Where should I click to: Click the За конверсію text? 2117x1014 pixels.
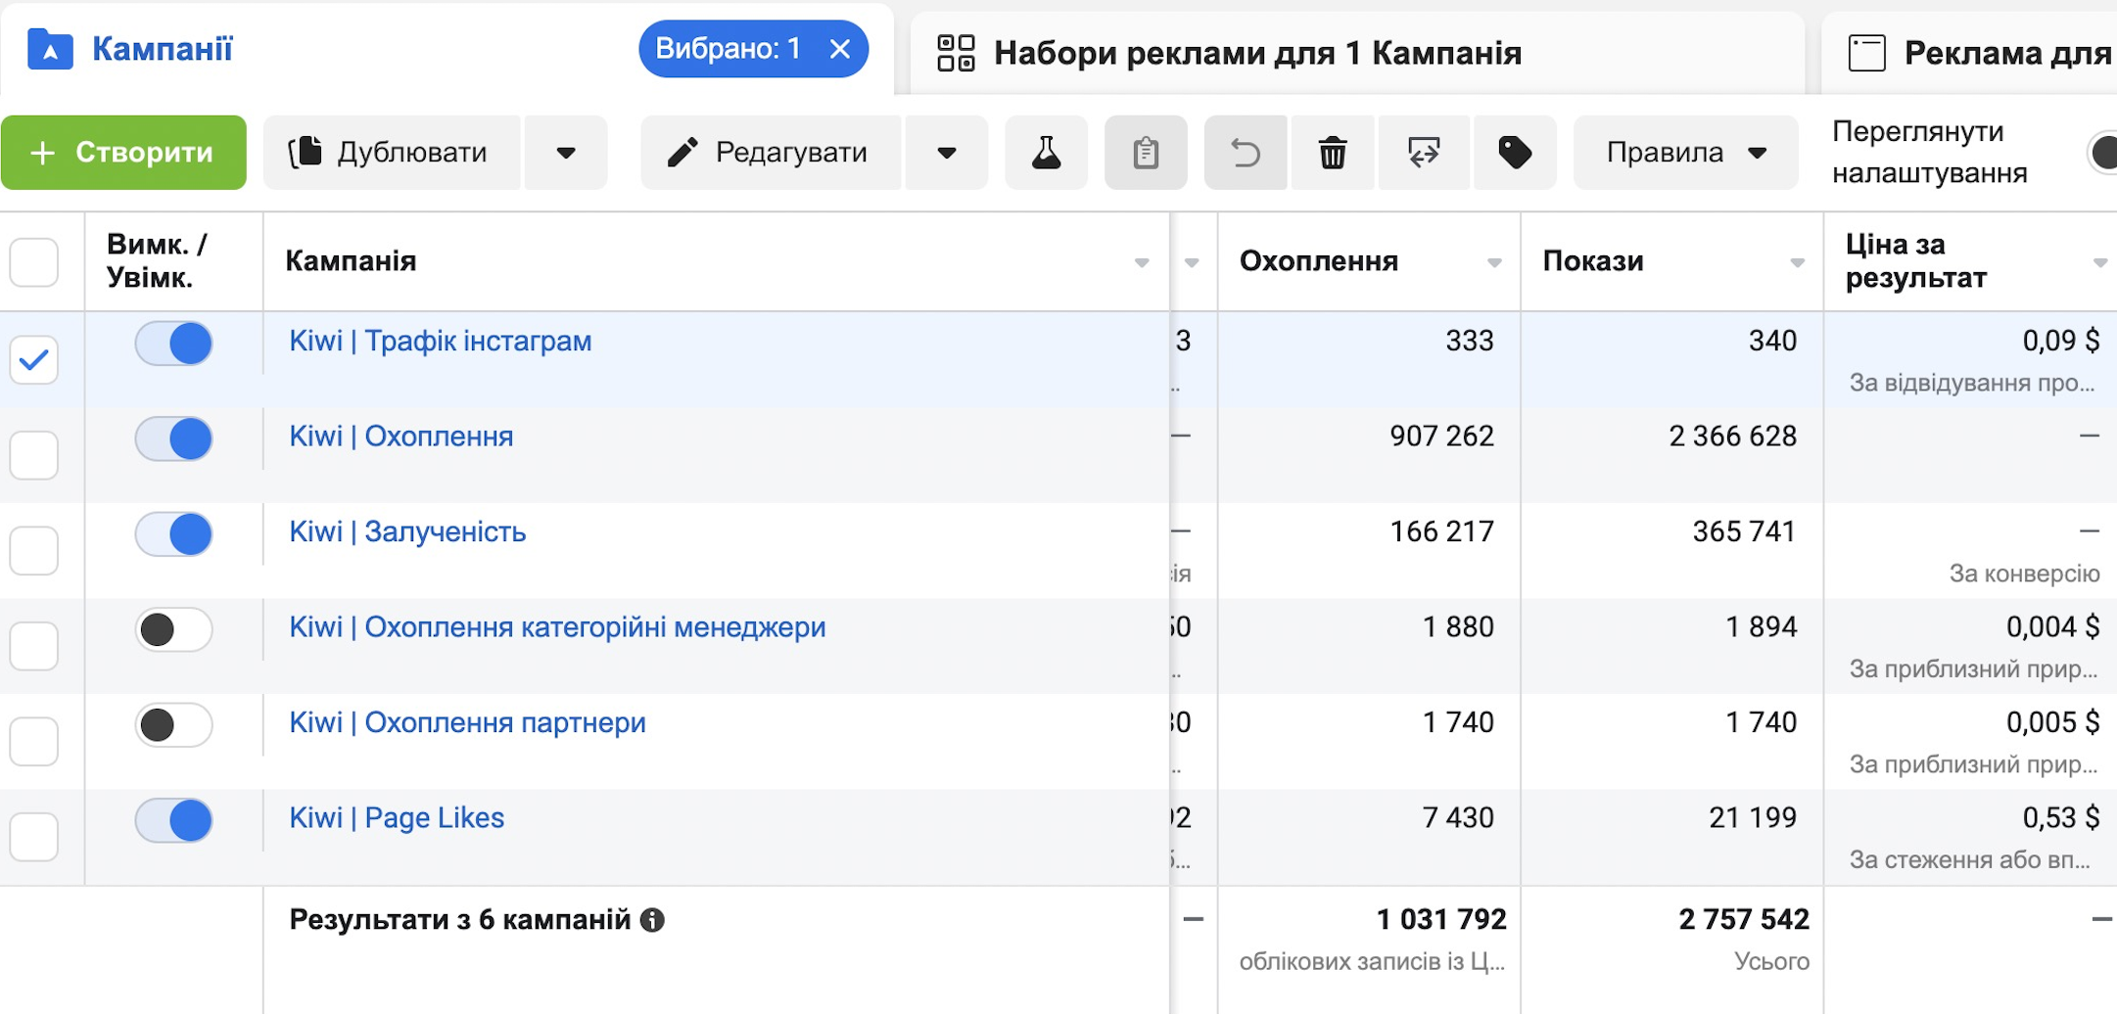click(2024, 574)
